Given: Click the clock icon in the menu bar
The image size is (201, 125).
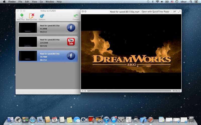Looking at the screenshot, I should point(177,2).
